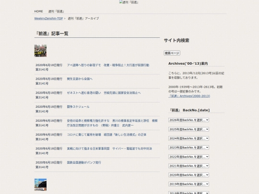Viewport: 259px width, 194px height.
Task: Click the 『前進』記事一覧 heading
Action: coord(51,34)
